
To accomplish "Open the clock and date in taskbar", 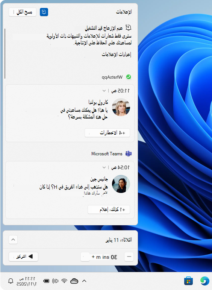I will click(x=27, y=281).
